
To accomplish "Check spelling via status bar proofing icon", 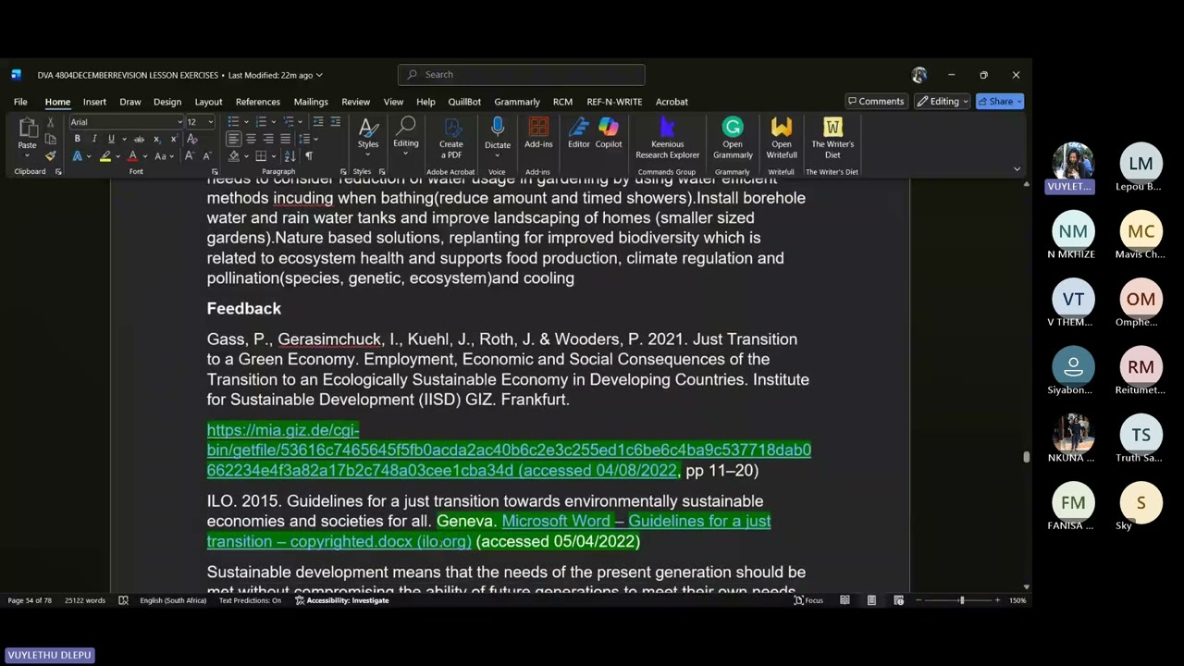I will coord(123,600).
